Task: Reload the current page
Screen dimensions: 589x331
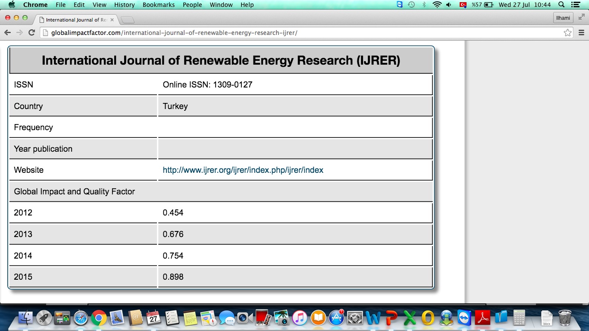Action: 31,33
